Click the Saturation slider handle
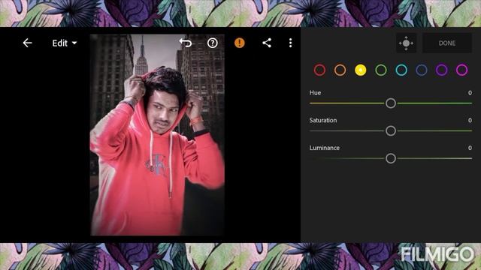Image resolution: width=481 pixels, height=270 pixels. pos(391,131)
